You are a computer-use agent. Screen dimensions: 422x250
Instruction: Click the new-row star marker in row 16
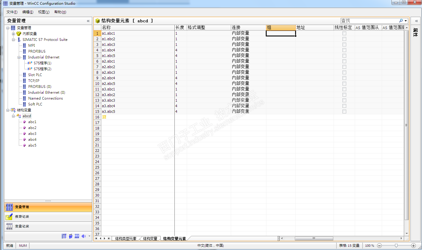coord(104,117)
